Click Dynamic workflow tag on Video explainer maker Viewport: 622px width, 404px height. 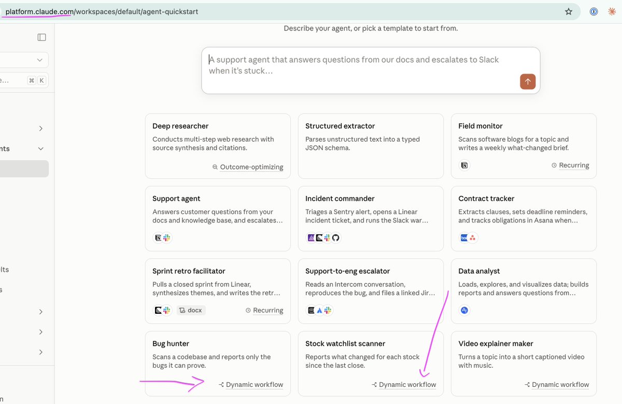tap(557, 385)
